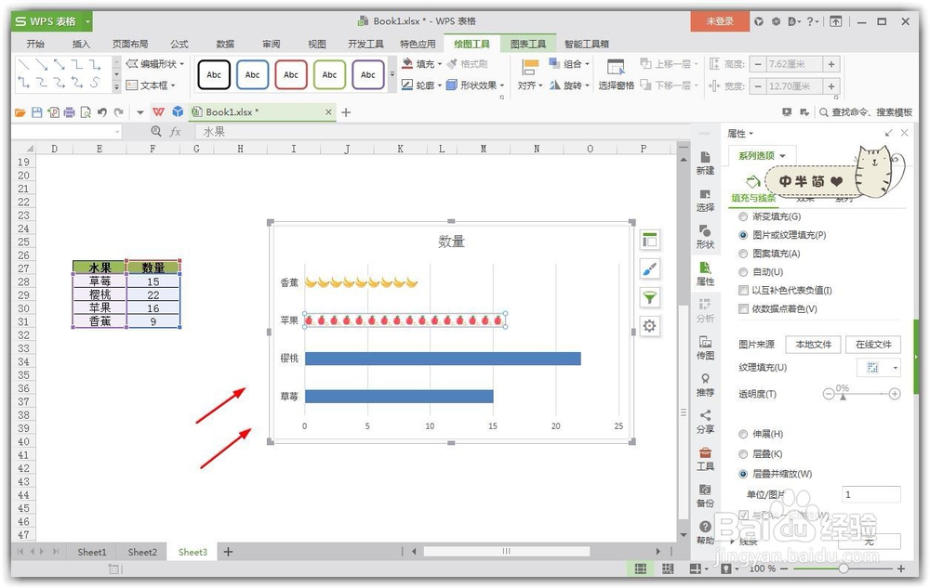Click the 单位/图片 input field

point(870,494)
